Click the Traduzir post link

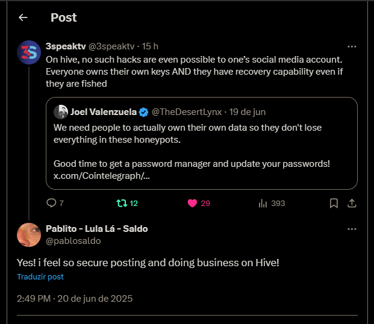point(40,277)
